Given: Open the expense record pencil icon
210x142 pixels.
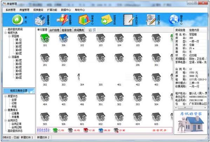Looking at the screenshot, I should tap(151, 20).
